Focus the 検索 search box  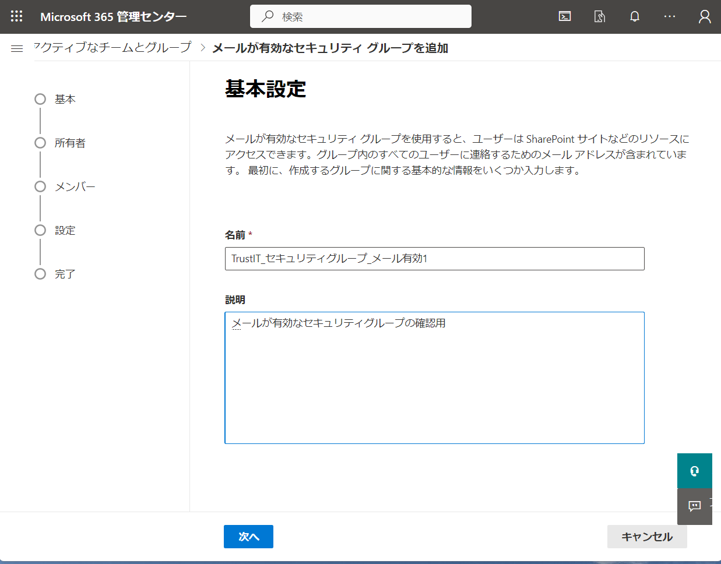361,16
